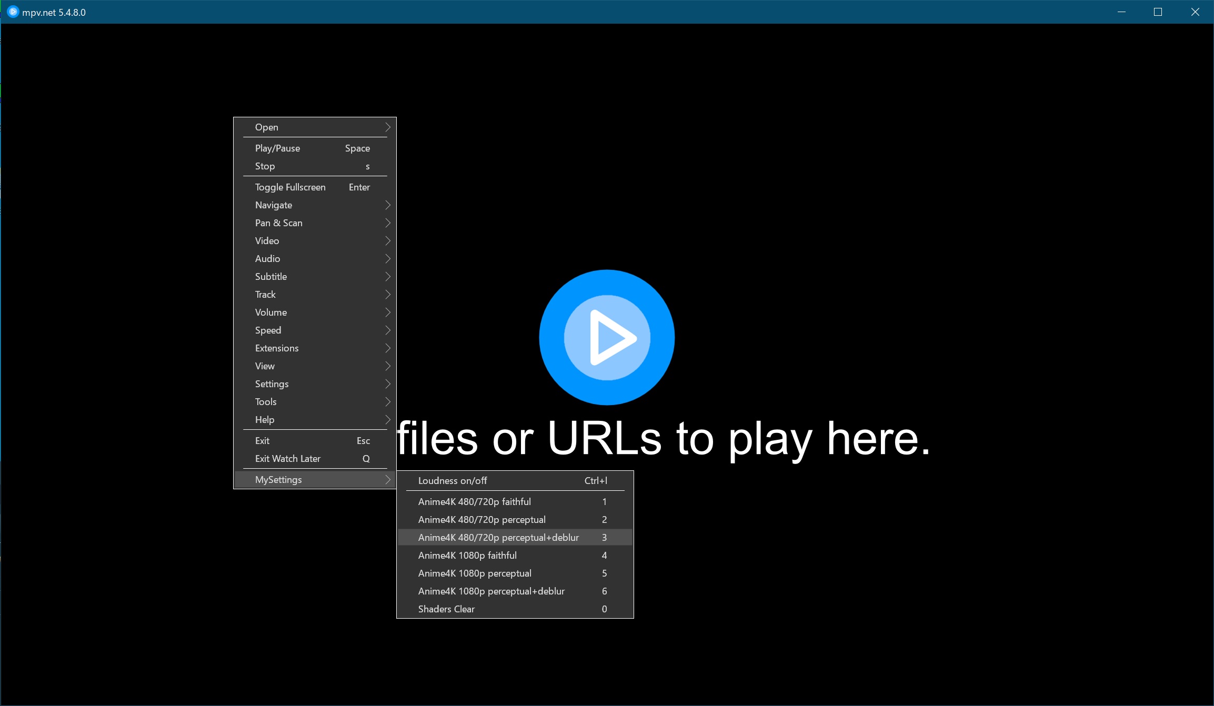1214x706 pixels.
Task: Enable Anime4K 480/720p perceptual shader
Action: (481, 519)
